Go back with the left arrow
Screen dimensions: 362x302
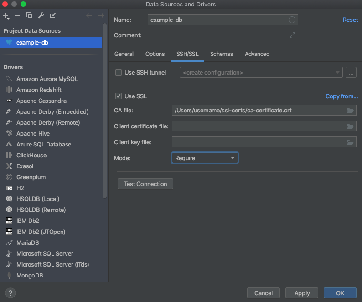click(89, 15)
